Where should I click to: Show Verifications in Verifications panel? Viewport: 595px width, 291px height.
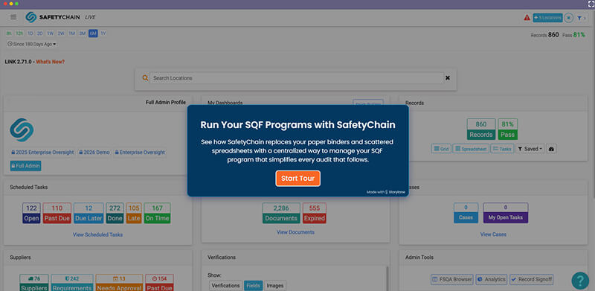(x=226, y=285)
